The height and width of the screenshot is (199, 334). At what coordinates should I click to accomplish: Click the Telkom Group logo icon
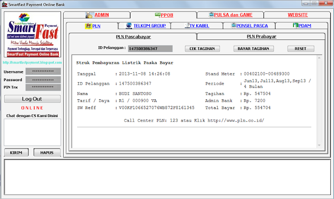pos(129,25)
